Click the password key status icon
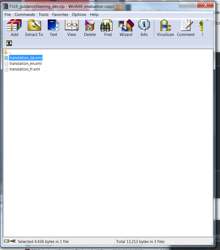The height and width of the screenshot is (250, 220). [x=13, y=241]
